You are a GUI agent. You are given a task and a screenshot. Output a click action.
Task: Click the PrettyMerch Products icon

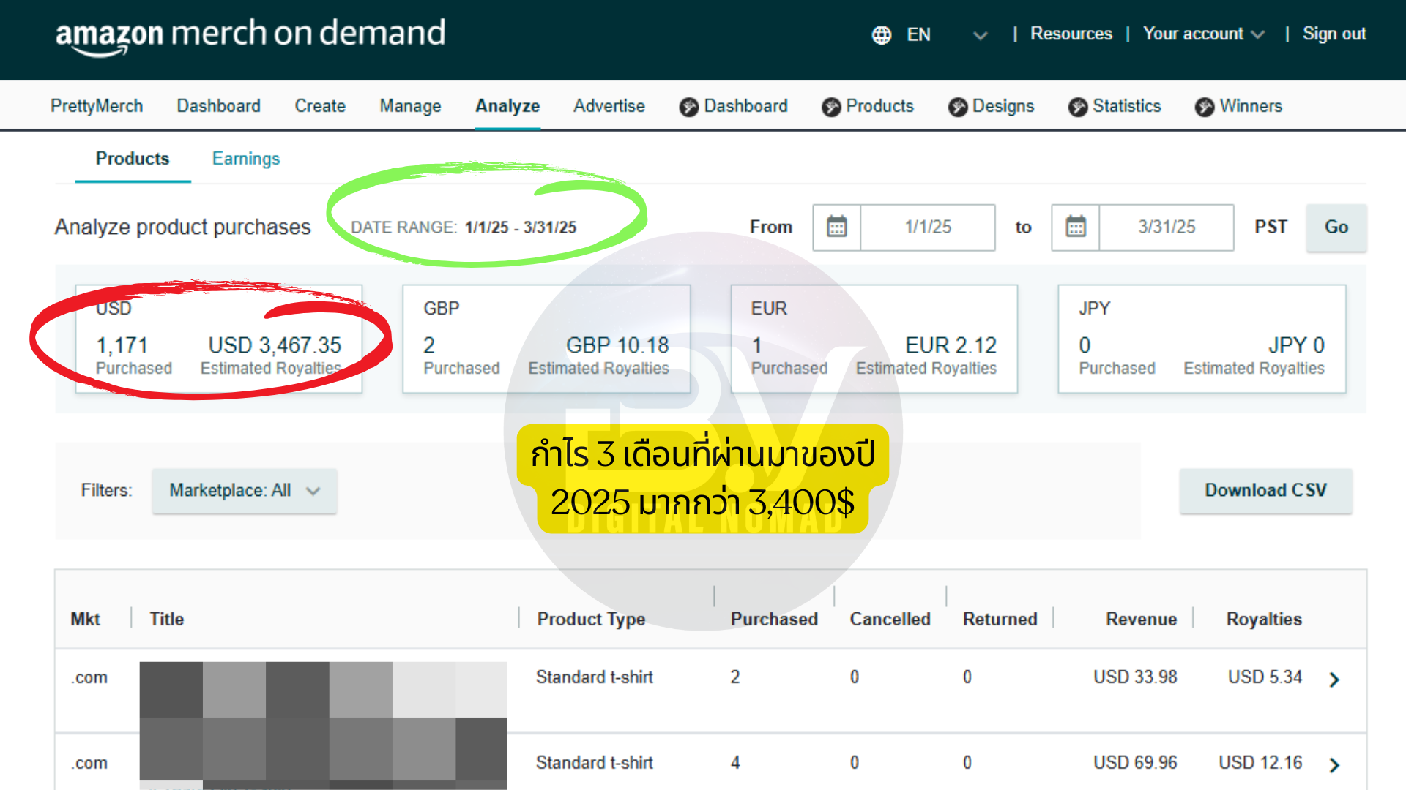(830, 107)
